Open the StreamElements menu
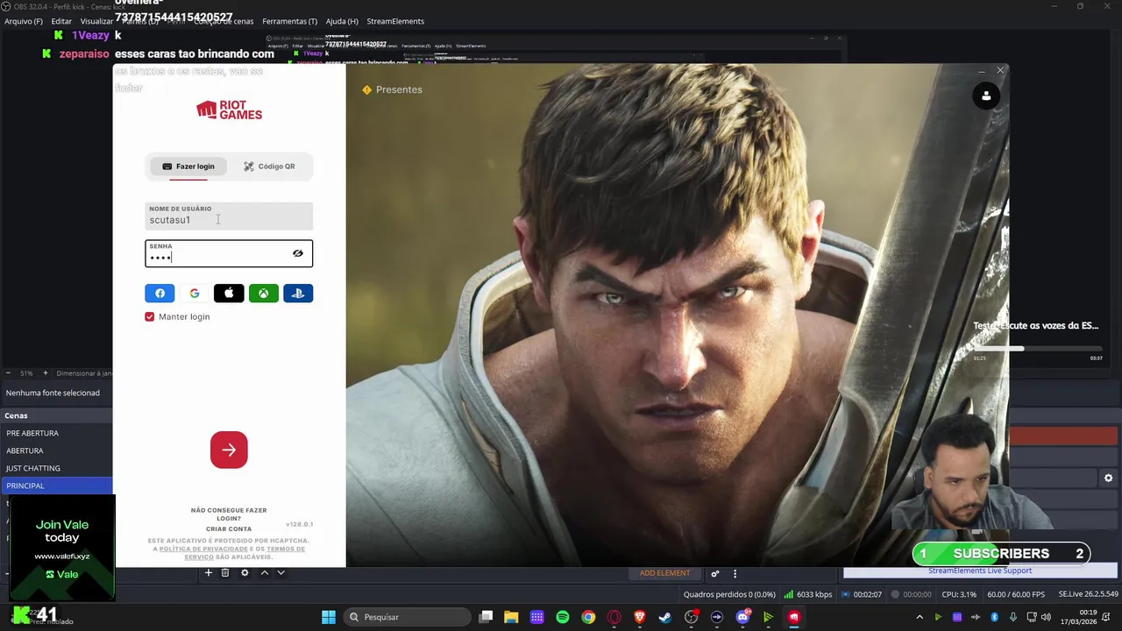 click(395, 21)
